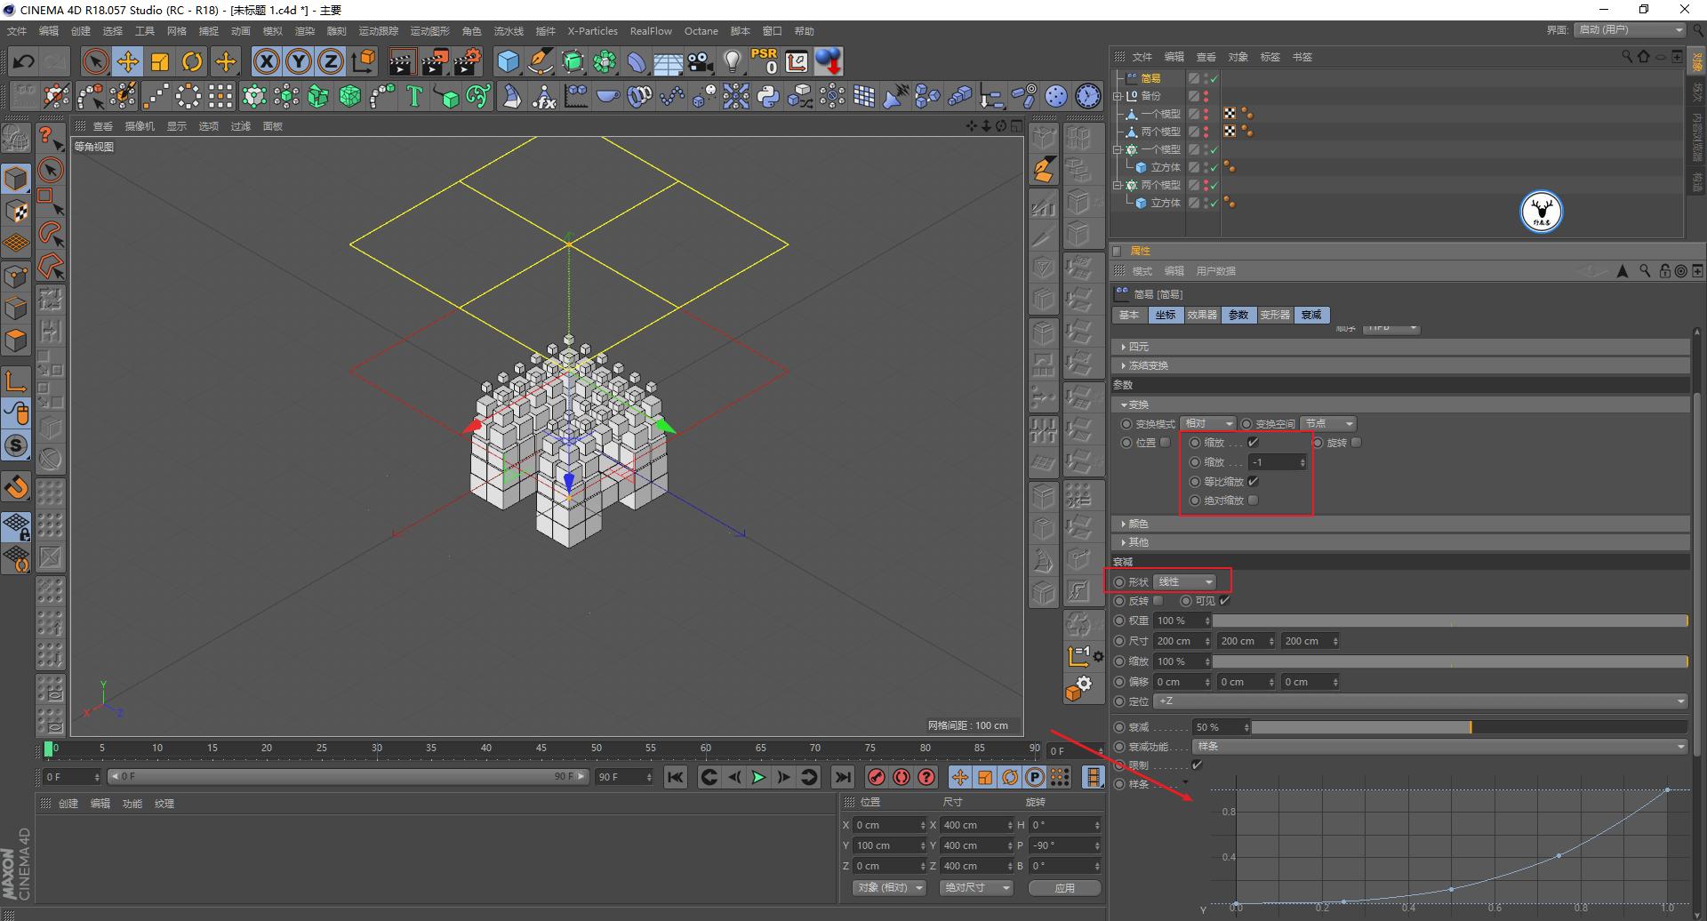Click the PSR reset icon

pos(764,61)
